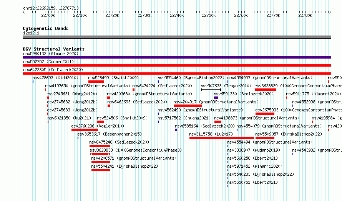The width and height of the screenshot is (342, 201).
Task: Select nsv5504241 (ByrskaBishop2022) label
Action: point(125,166)
